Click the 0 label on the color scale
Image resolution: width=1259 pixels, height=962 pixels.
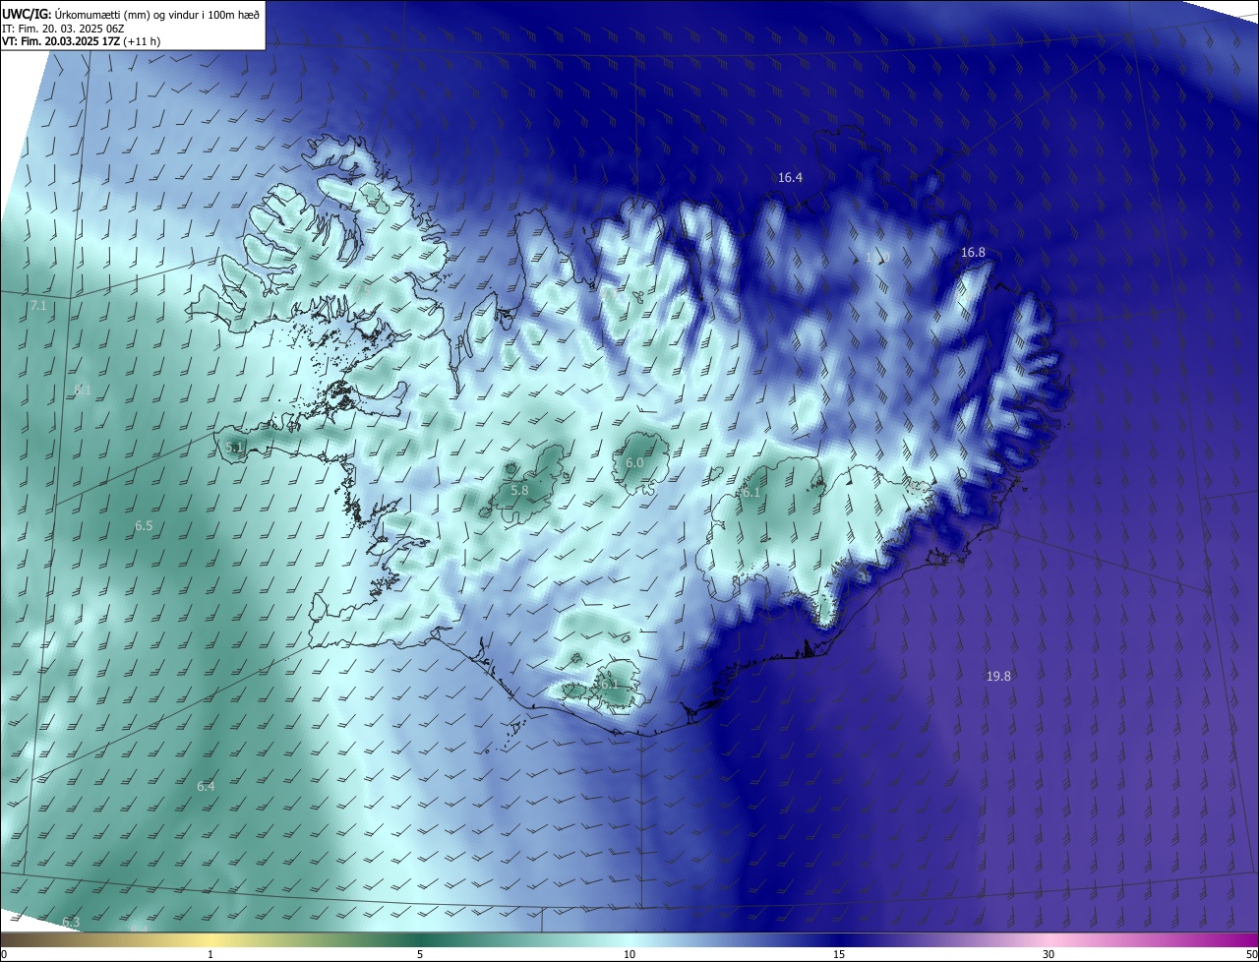4,954
